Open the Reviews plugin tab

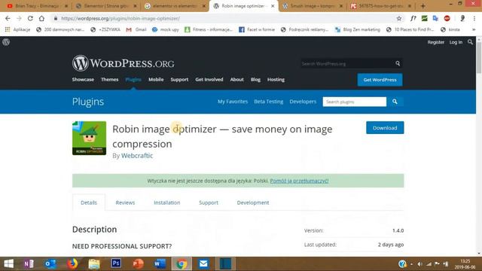tap(125, 202)
